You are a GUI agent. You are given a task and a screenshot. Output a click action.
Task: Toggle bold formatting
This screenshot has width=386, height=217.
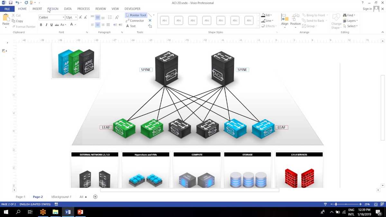pos(41,24)
